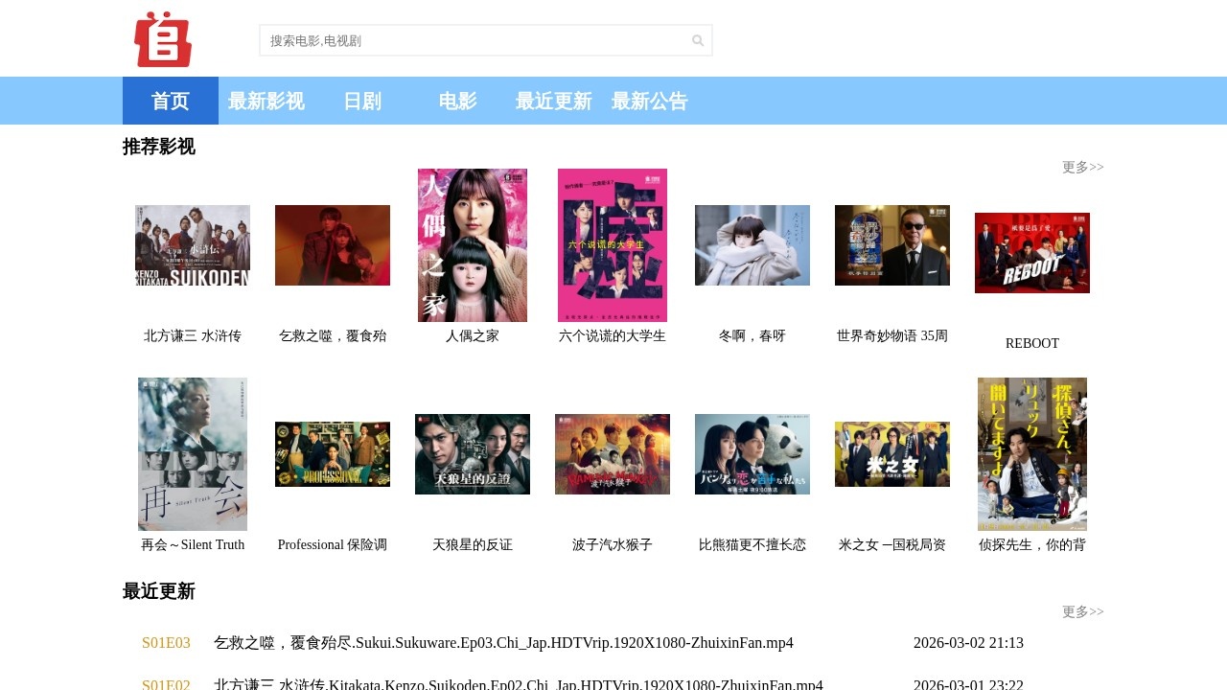The width and height of the screenshot is (1227, 690).
Task: Click the 米之女 一国税局资 title link
Action: [891, 544]
